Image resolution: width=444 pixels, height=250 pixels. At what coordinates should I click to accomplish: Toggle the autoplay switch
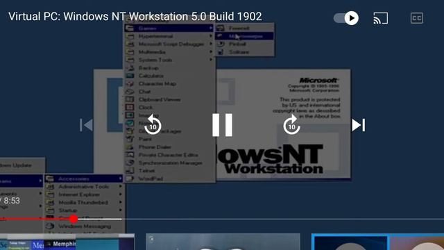[346, 18]
